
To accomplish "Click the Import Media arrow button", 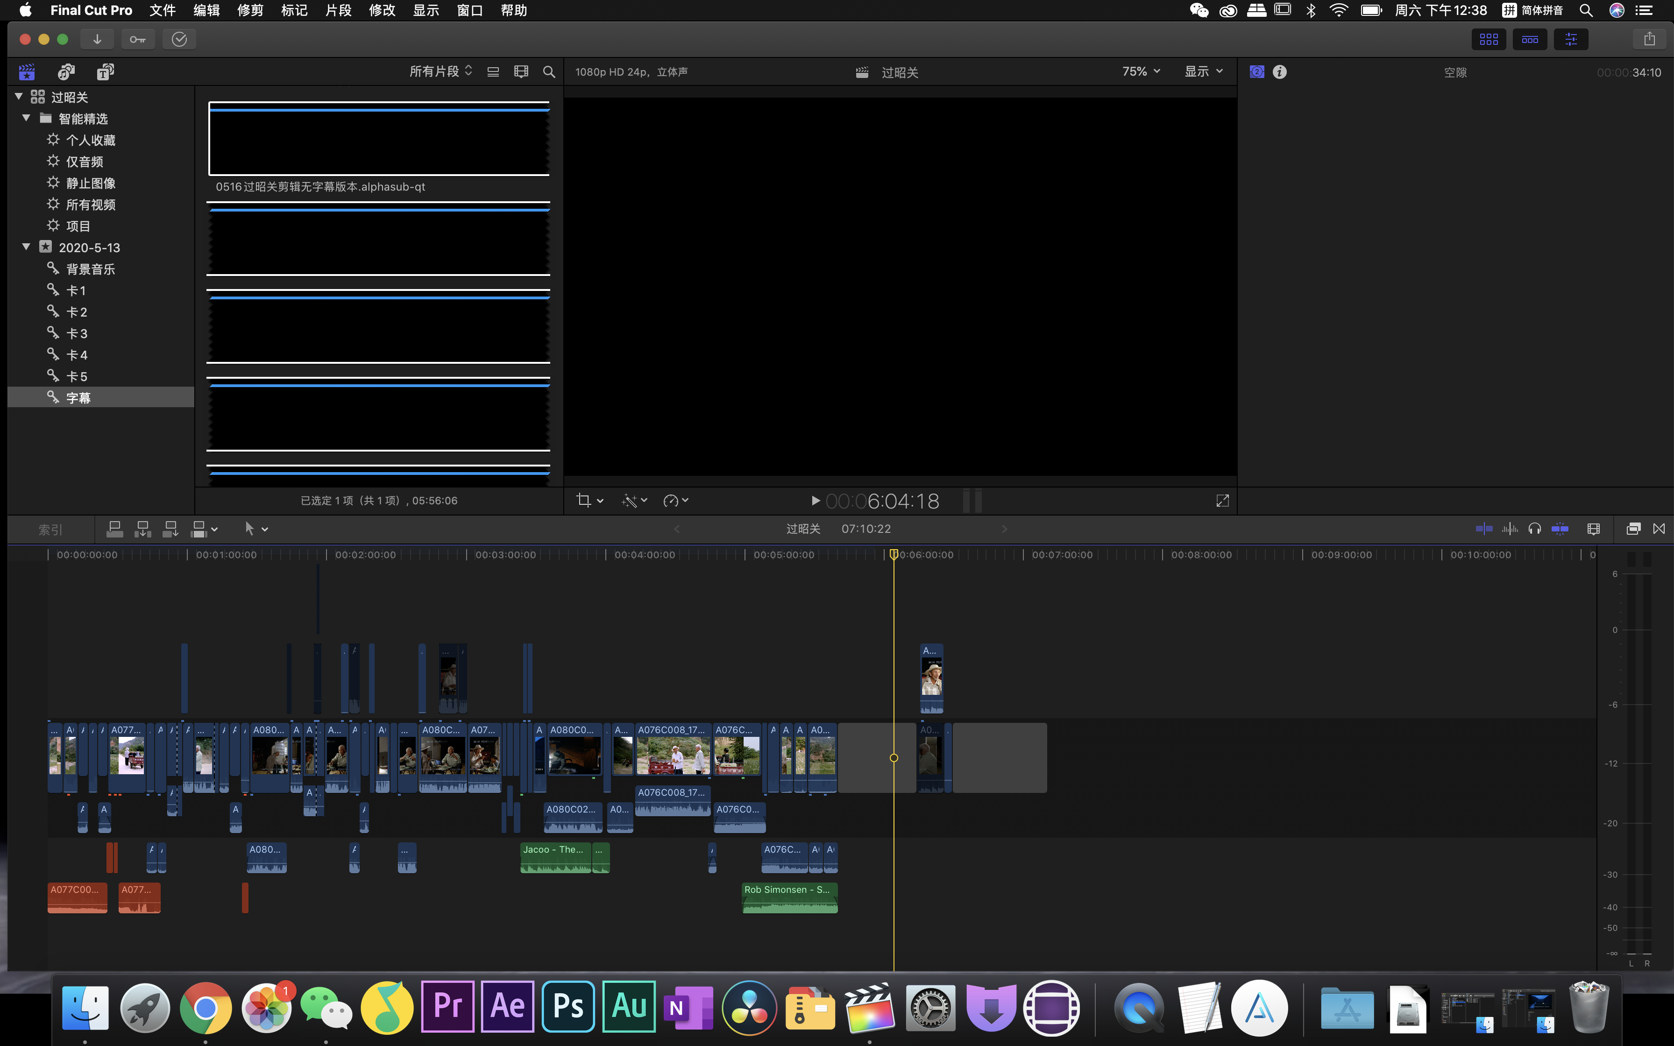I will pos(97,39).
